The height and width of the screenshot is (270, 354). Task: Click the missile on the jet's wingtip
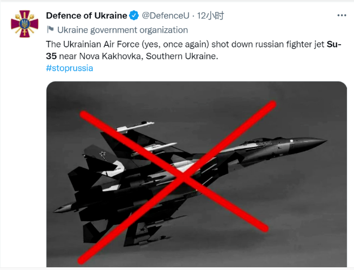135,126
